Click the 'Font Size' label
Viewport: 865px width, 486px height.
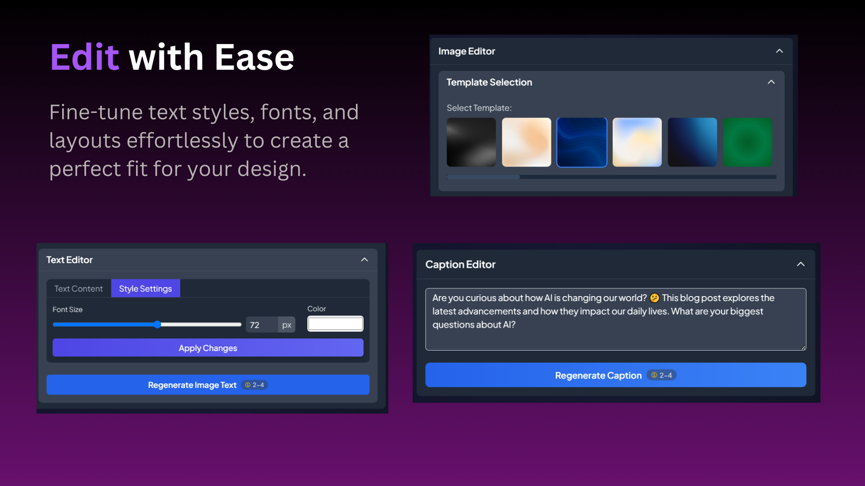(68, 310)
